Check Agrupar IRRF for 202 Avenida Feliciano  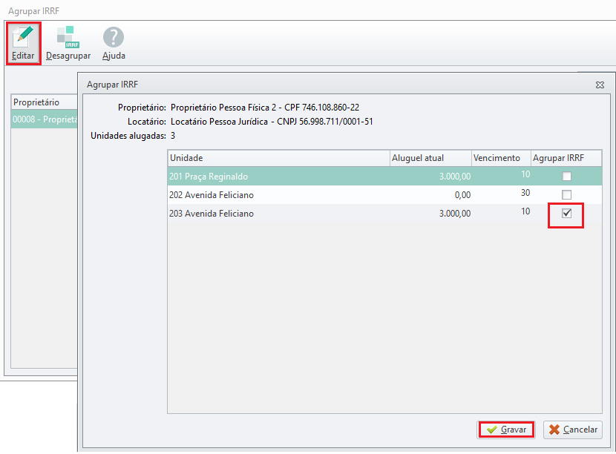(566, 195)
